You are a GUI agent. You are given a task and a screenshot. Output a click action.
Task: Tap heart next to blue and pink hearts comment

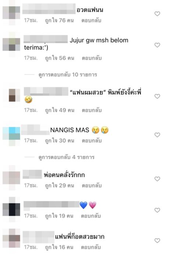[x=157, y=210]
